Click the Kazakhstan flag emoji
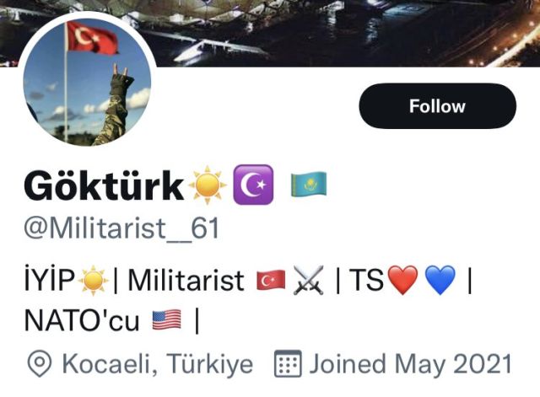The width and height of the screenshot is (540, 397). [309, 185]
